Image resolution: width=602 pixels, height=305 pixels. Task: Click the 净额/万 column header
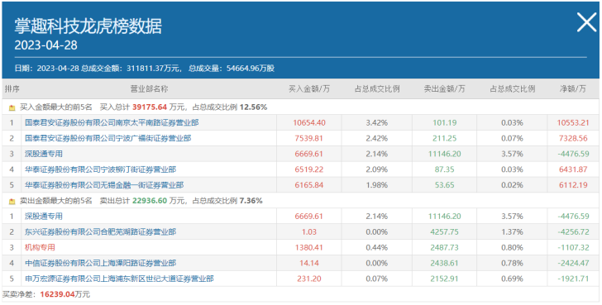573,89
